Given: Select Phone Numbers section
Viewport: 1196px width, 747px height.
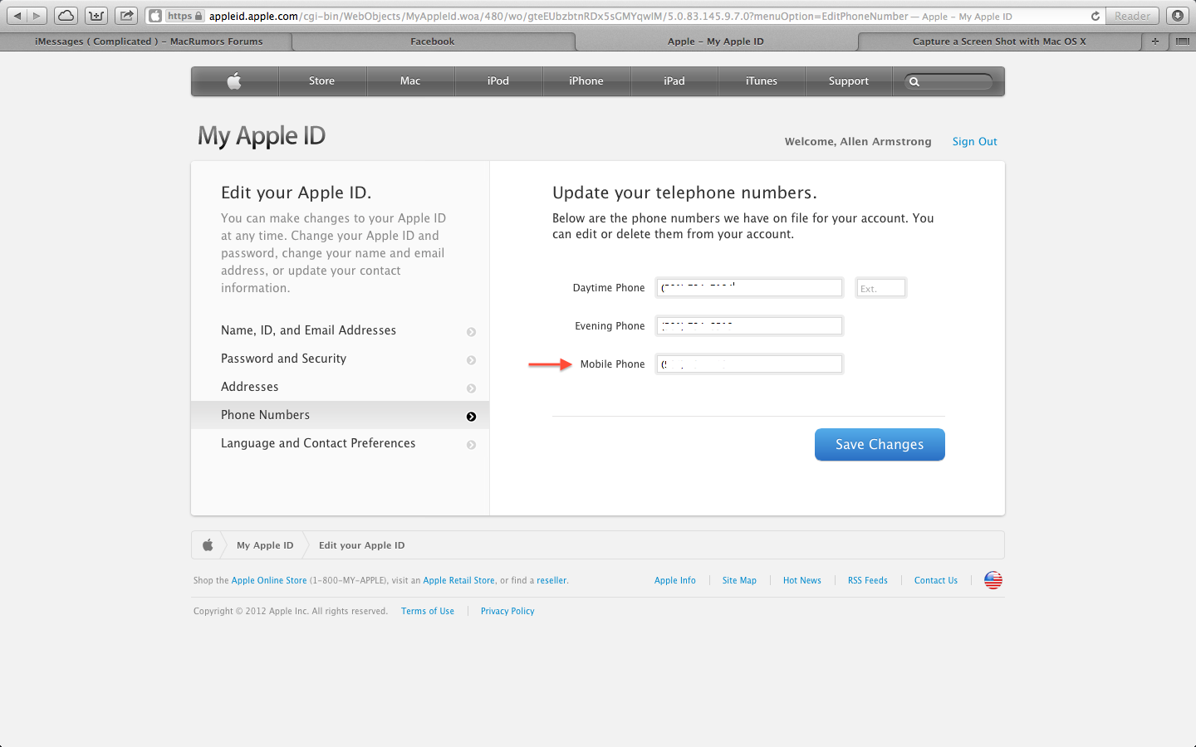Looking at the screenshot, I should 340,415.
